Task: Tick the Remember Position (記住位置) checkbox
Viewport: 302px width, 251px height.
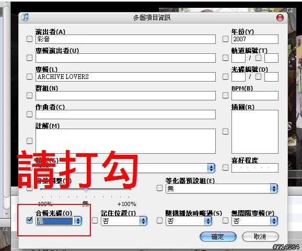Action: point(95,220)
